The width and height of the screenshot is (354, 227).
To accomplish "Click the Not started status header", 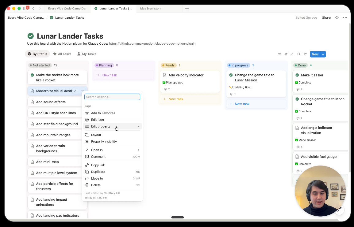I will point(40,65).
